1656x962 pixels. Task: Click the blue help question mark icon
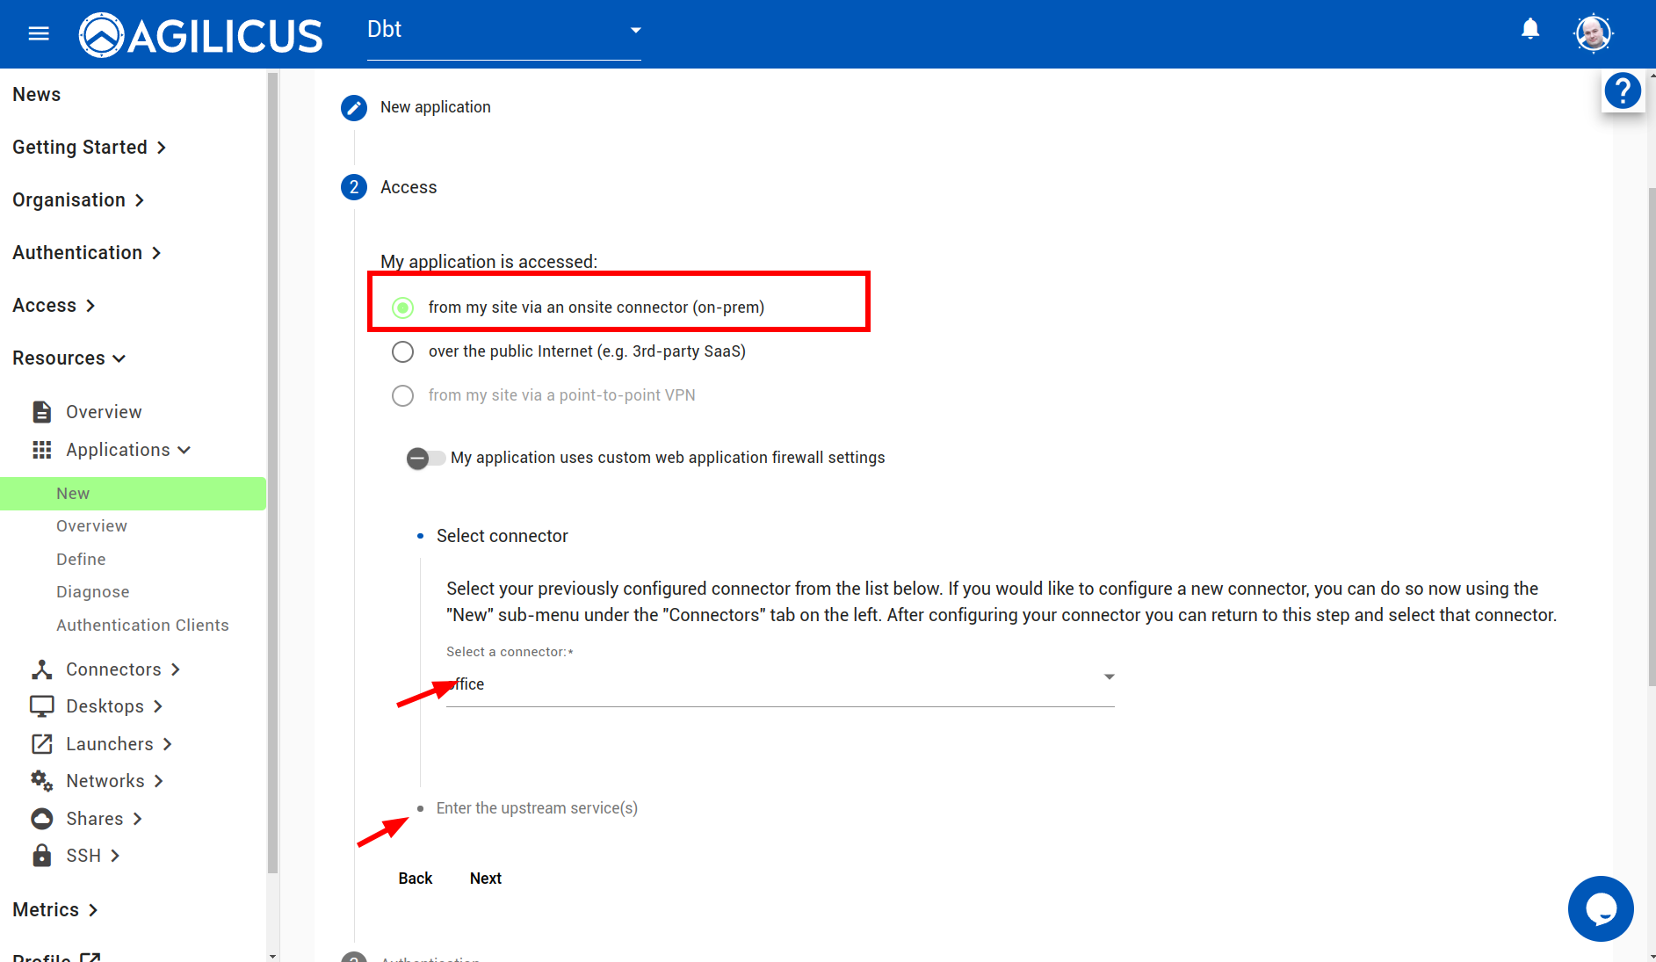click(1622, 90)
